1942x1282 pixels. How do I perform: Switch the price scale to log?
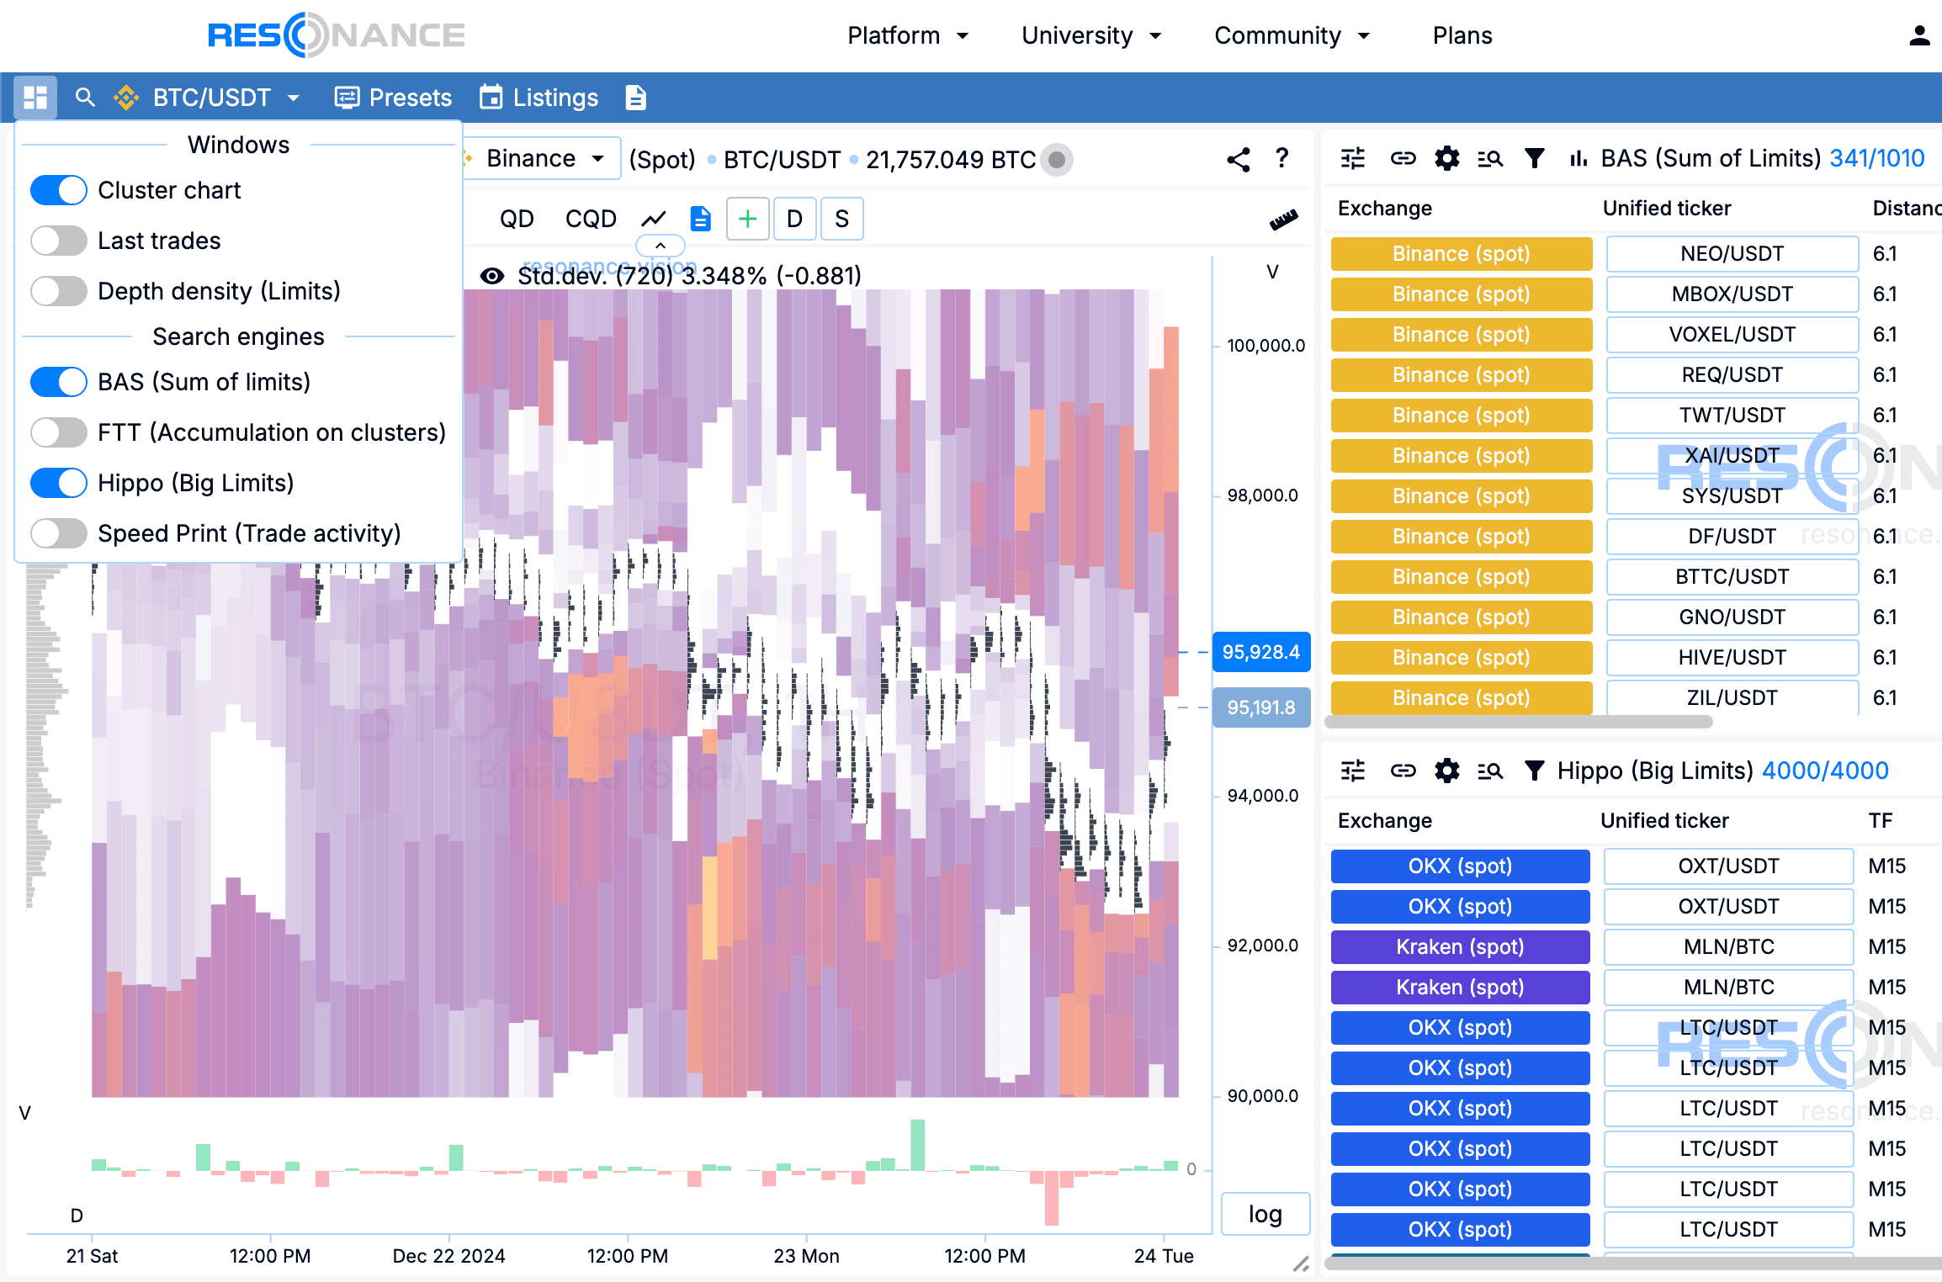point(1265,1214)
